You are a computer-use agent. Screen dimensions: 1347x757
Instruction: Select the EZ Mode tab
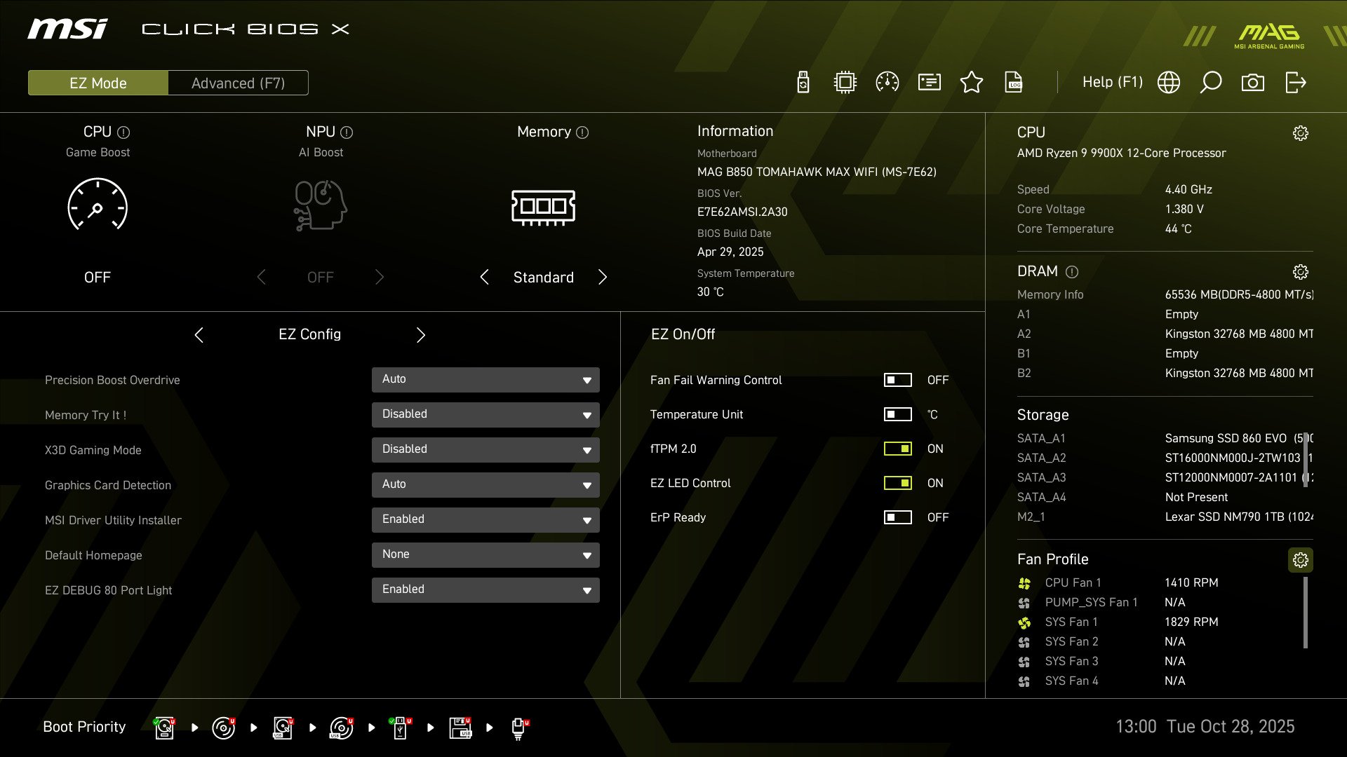(x=98, y=82)
